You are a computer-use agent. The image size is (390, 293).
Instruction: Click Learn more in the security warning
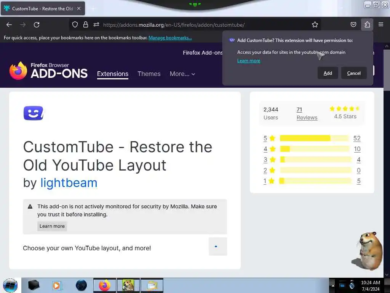click(52, 226)
